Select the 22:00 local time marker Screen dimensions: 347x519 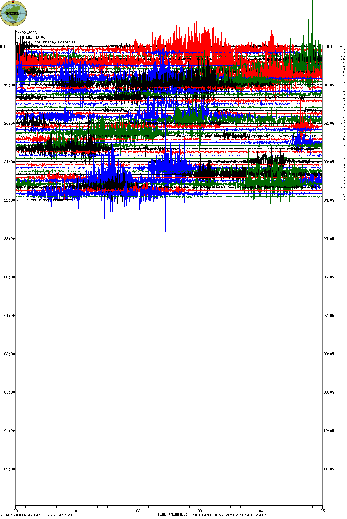point(9,200)
